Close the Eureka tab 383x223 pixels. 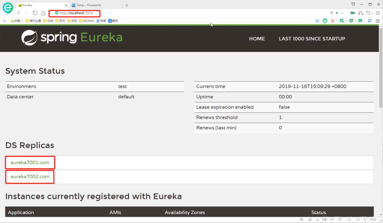pyautogui.click(x=66, y=5)
